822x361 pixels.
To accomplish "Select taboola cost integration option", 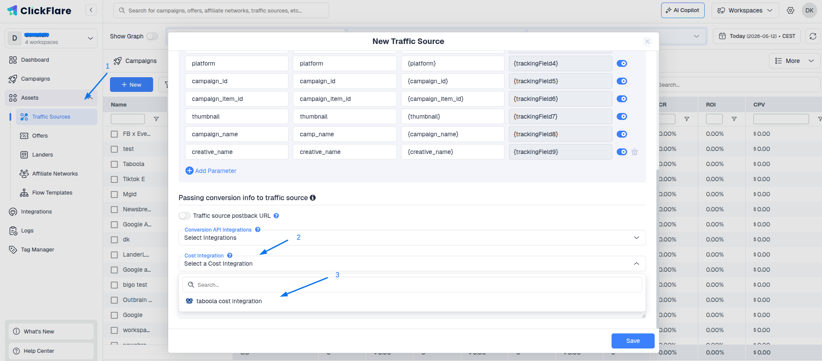I will click(412, 301).
